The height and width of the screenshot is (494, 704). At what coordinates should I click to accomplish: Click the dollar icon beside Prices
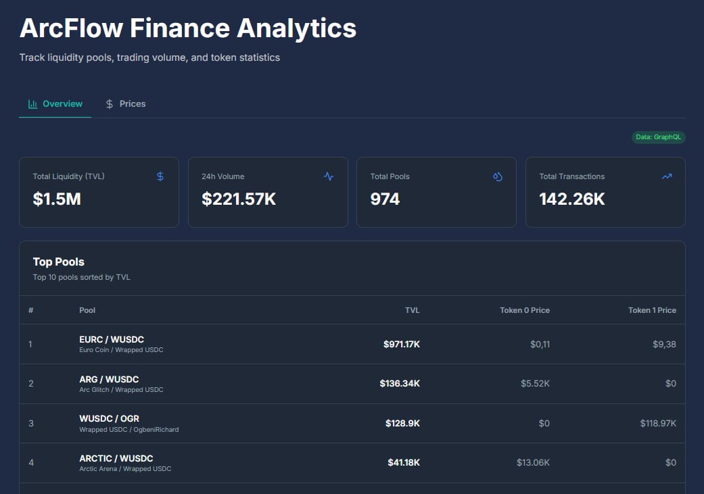click(109, 103)
